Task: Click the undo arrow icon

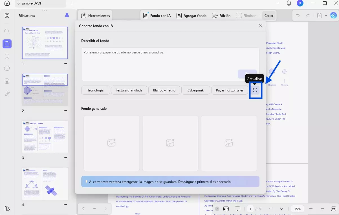Action: 298,15
